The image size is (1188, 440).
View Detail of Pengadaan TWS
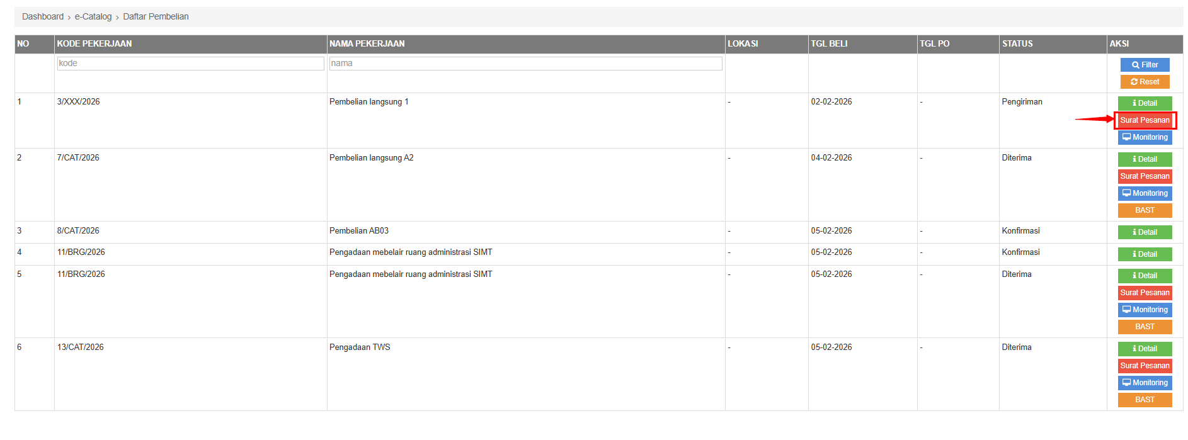(x=1145, y=349)
